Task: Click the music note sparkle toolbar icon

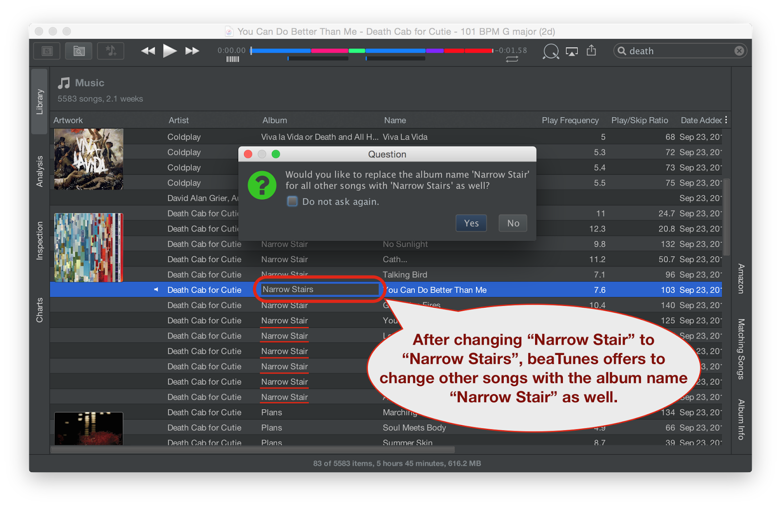Action: pyautogui.click(x=111, y=51)
